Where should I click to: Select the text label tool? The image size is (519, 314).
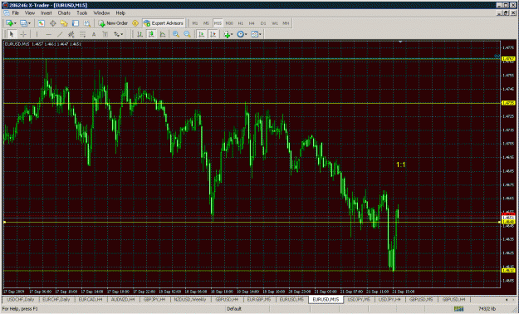(x=105, y=34)
